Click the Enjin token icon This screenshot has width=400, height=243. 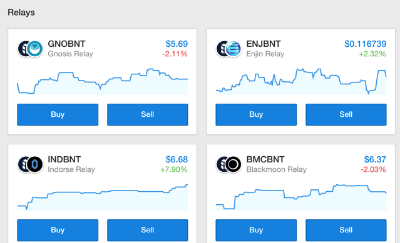(x=233, y=49)
